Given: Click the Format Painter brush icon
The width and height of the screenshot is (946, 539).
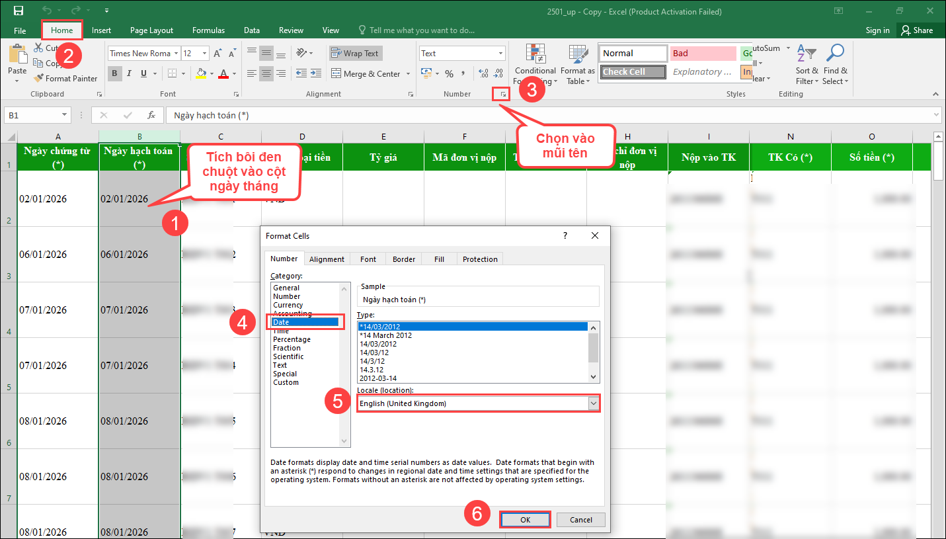Looking at the screenshot, I should [39, 79].
